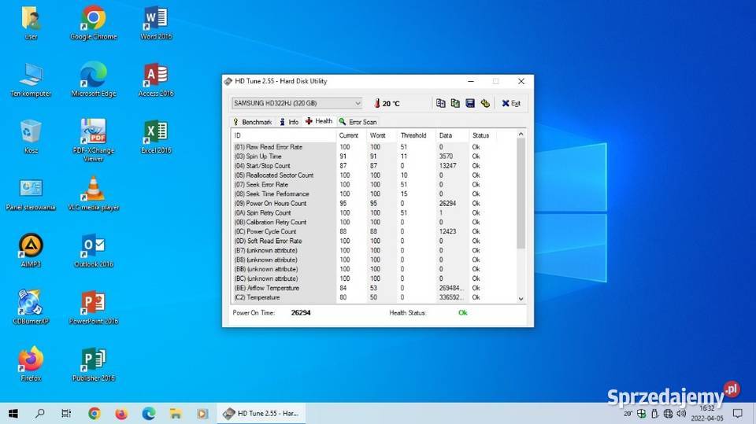756x424 pixels.
Task: Switch to the Benchmark tab
Action: [252, 122]
